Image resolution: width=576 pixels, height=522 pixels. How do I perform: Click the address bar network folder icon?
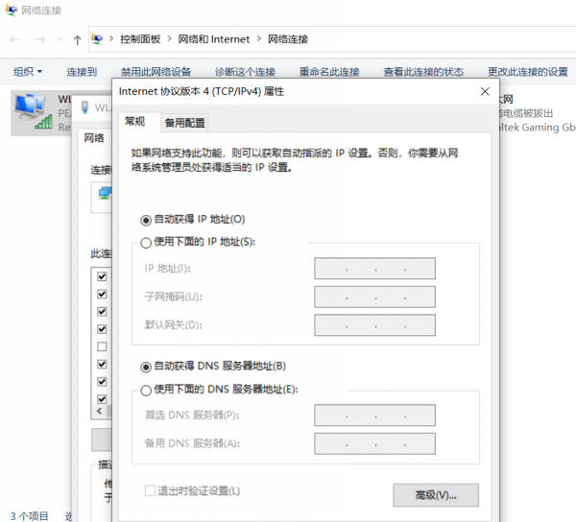click(x=97, y=39)
